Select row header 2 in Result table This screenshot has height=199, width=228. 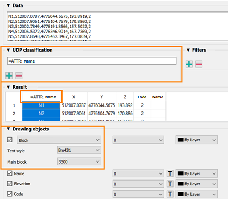point(14,114)
